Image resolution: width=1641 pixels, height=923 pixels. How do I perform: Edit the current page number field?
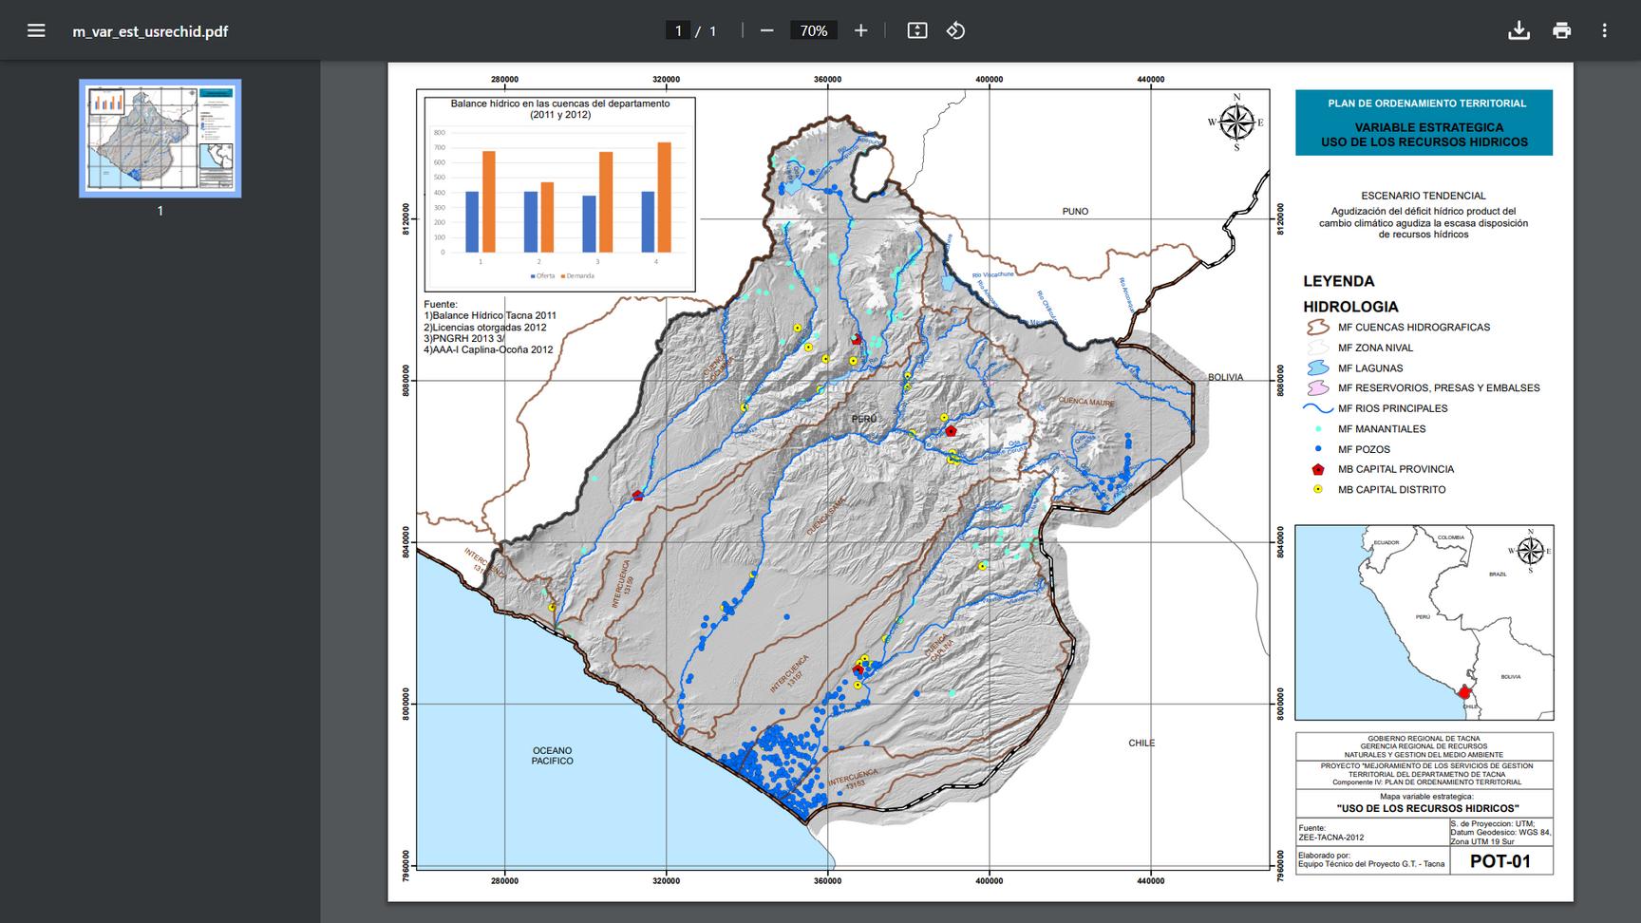pos(678,30)
